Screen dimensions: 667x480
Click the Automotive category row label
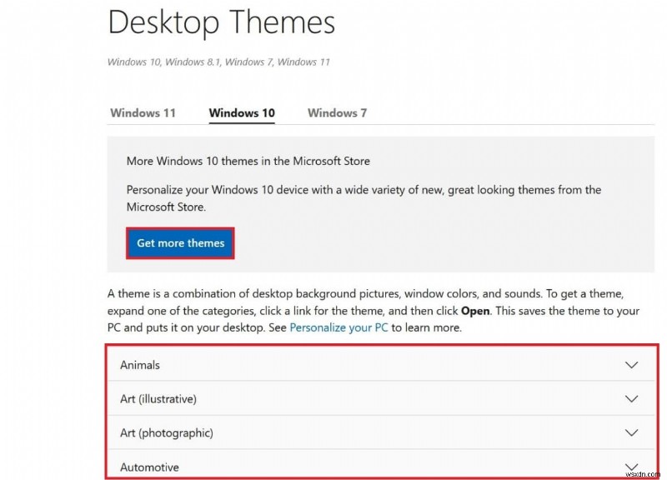click(150, 467)
